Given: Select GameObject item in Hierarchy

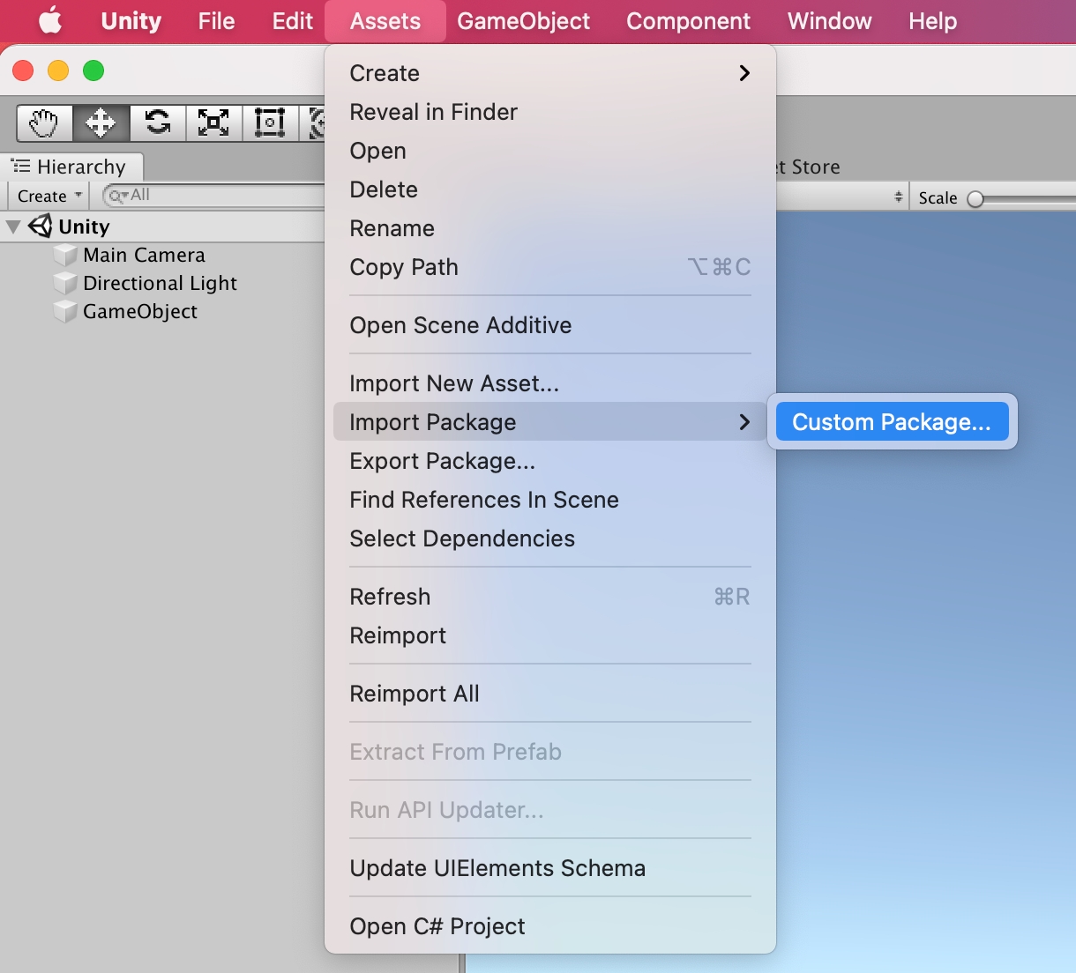Looking at the screenshot, I should point(139,312).
